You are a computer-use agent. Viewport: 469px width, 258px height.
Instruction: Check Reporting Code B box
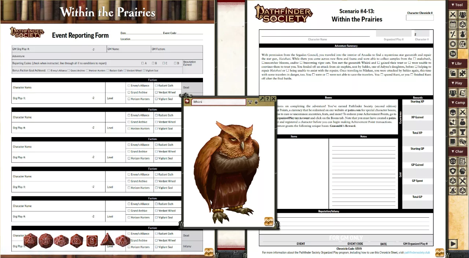[x=153, y=63]
